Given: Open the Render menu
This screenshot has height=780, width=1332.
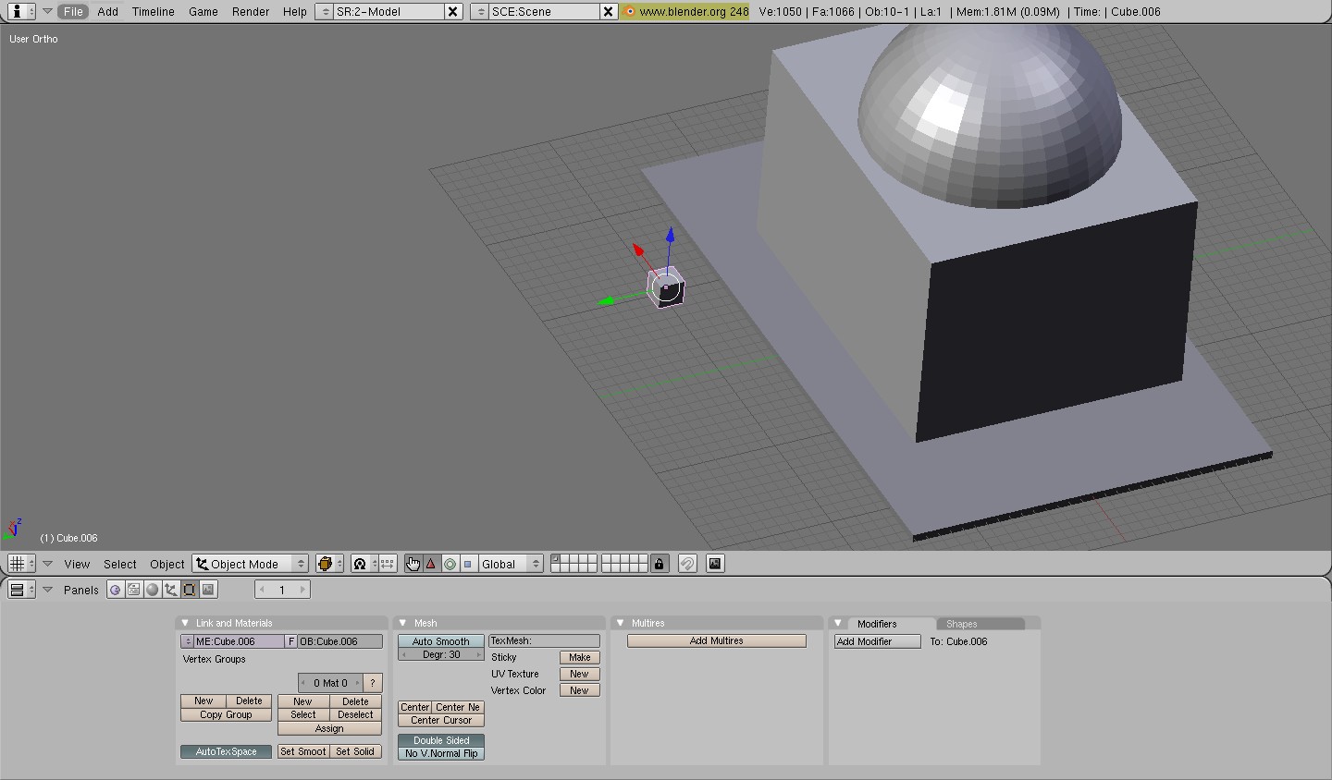Looking at the screenshot, I should [x=251, y=11].
